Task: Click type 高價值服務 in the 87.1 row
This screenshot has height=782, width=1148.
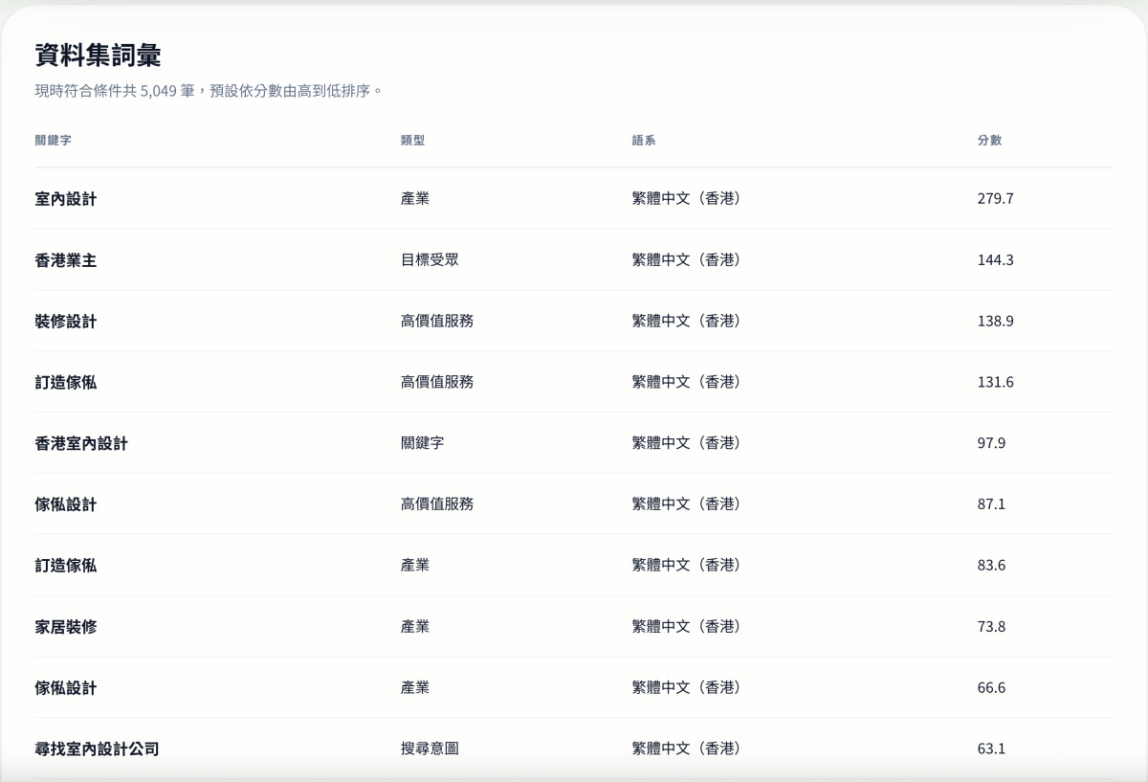Action: [437, 503]
